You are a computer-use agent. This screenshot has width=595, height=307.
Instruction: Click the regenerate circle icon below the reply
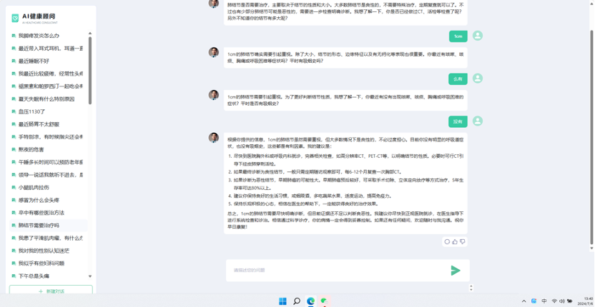448,241
